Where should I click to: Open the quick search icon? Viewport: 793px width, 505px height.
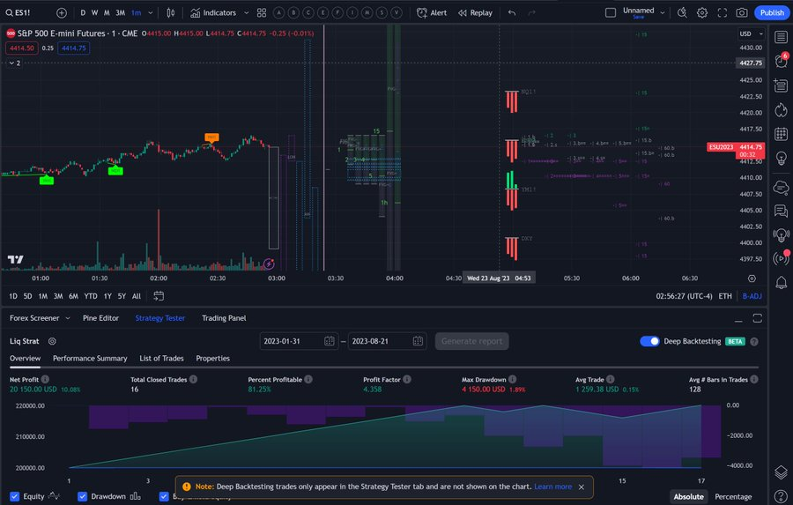tap(682, 12)
